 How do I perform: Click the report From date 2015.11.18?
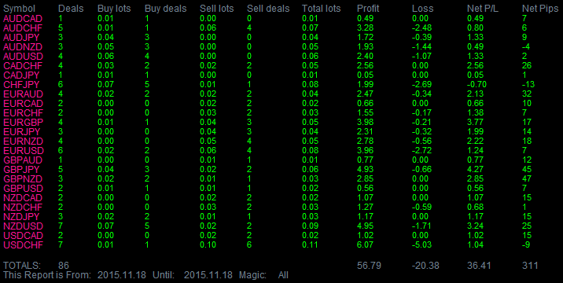point(122,275)
